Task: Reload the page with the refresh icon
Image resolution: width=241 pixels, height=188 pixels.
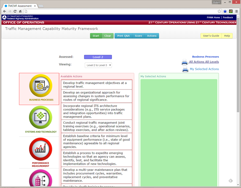Action: point(15,11)
